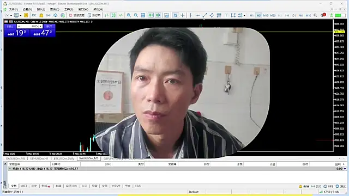Click the VPS link in toolbox footer
This screenshot has height=196, width=349.
pos(328,186)
